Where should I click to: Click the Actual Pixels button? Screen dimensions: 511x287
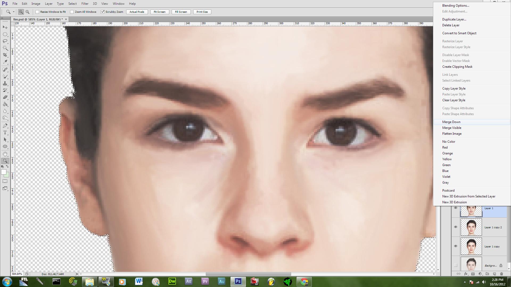(x=137, y=12)
